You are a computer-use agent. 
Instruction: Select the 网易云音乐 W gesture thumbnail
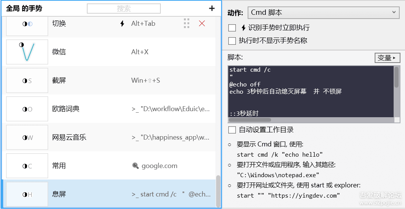27,137
